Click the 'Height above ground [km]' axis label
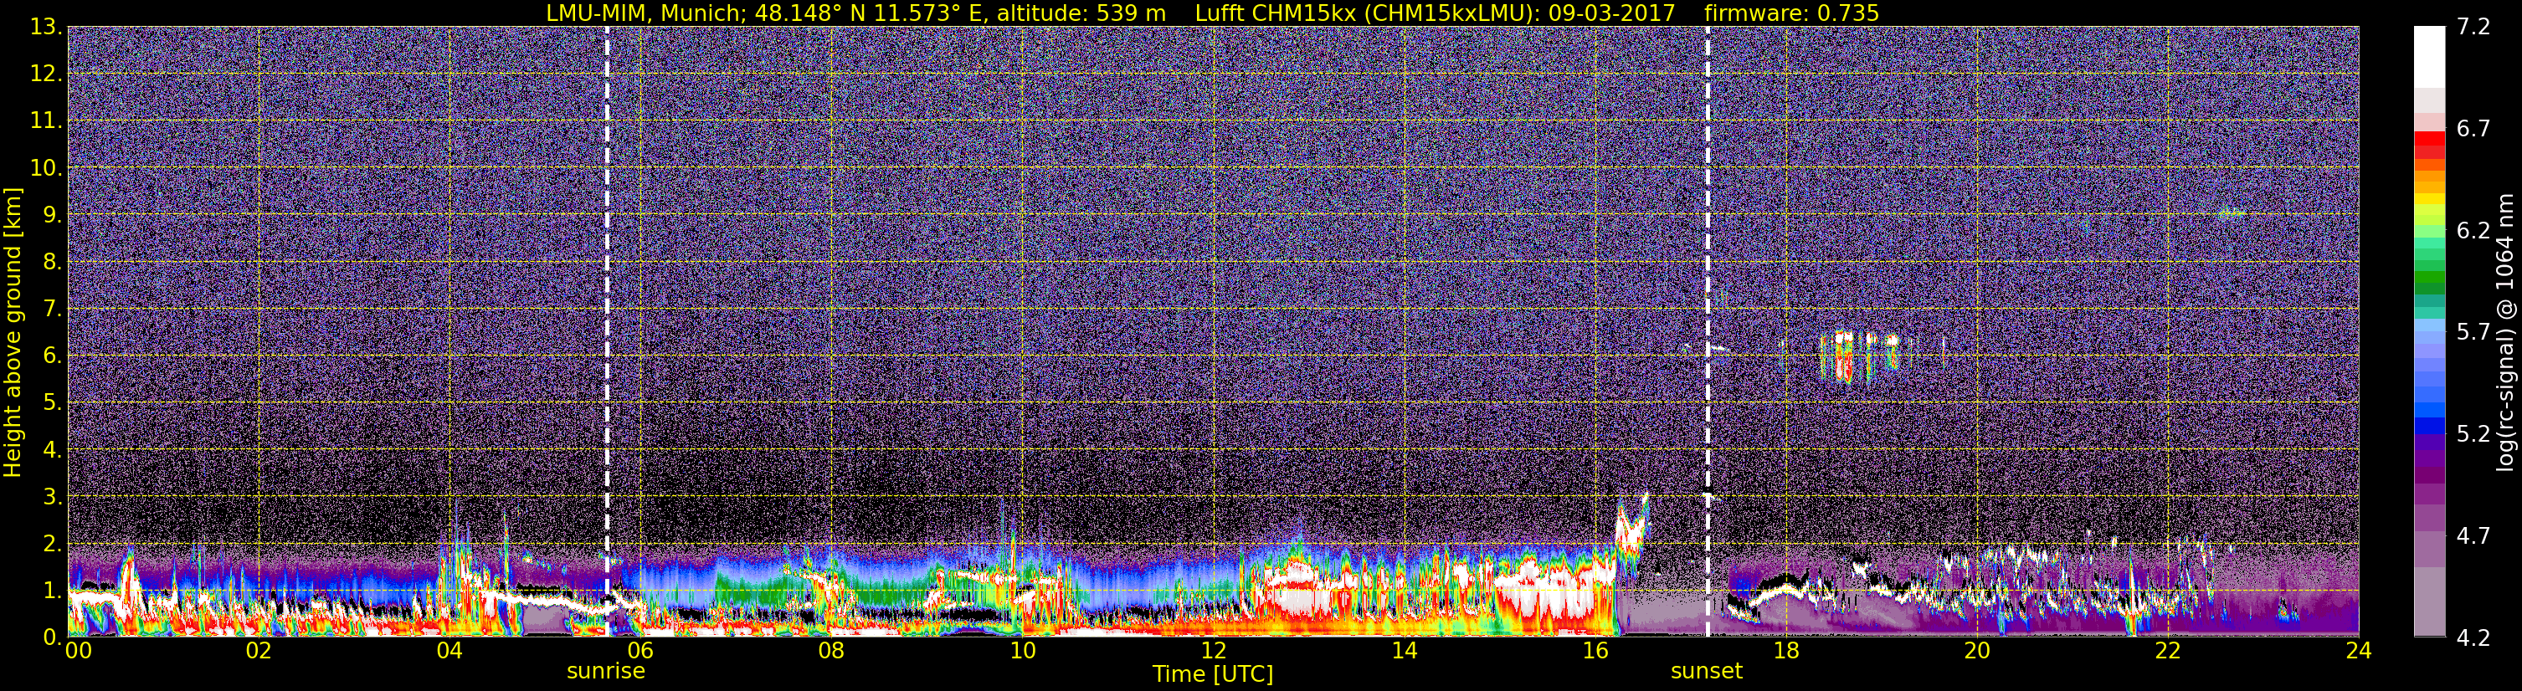This screenshot has height=691, width=2522. click(13, 332)
